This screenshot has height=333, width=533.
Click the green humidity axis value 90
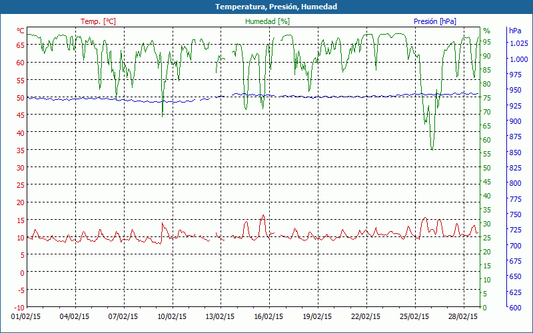(487, 56)
